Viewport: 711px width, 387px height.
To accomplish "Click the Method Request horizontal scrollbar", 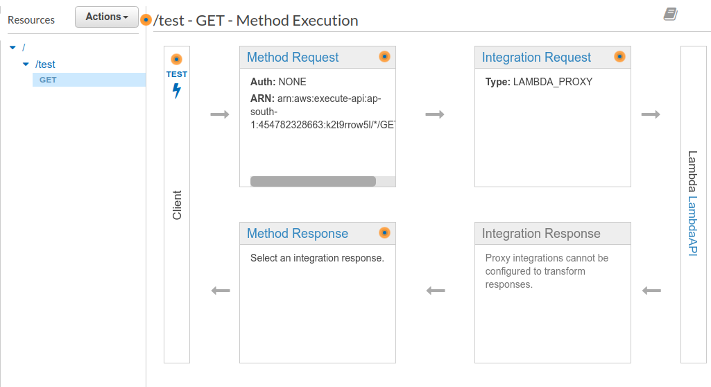I will 313,181.
